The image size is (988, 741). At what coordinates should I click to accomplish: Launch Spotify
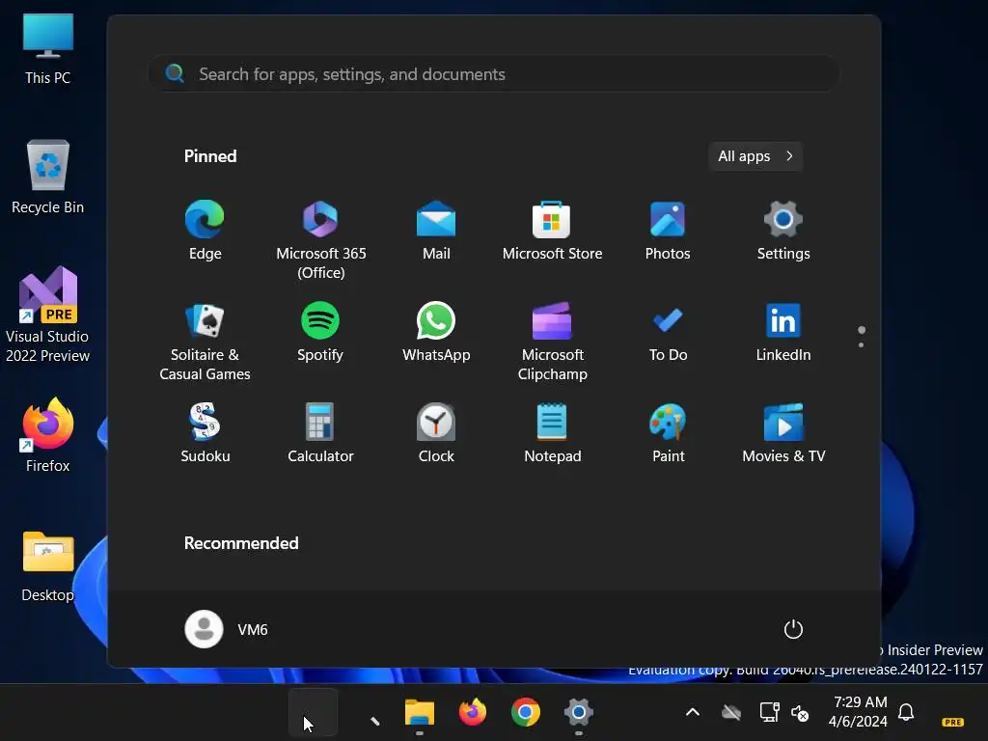pos(320,332)
